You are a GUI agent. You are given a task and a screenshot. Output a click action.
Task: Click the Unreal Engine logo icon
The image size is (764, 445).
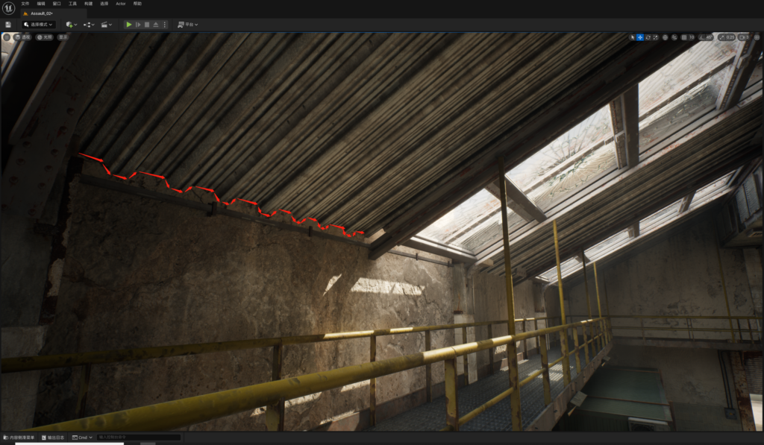point(8,7)
